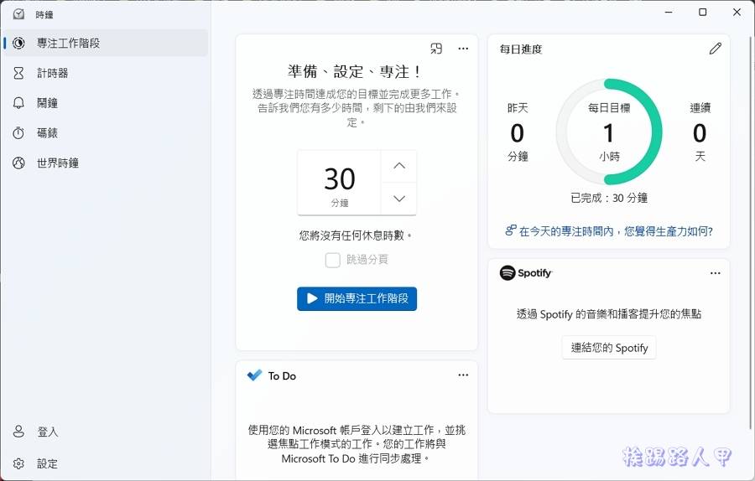
Task: Open the focus session card more options
Action: [x=463, y=49]
